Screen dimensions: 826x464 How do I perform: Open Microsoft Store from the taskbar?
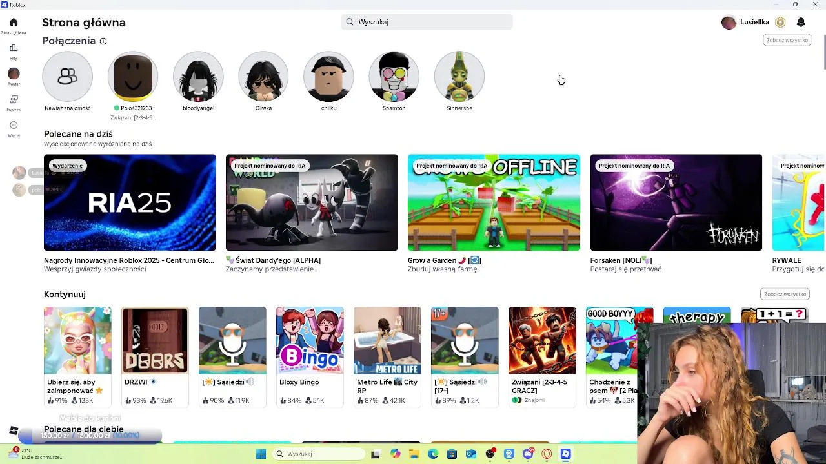pos(452,454)
